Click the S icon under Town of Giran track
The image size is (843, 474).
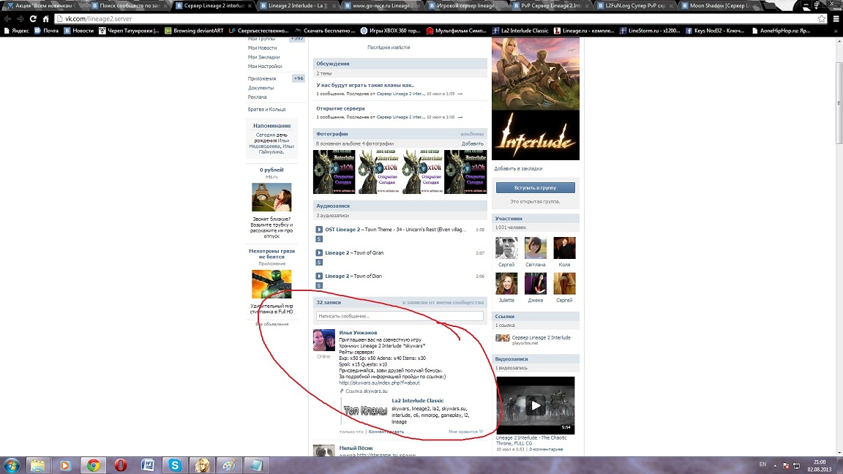[319, 262]
